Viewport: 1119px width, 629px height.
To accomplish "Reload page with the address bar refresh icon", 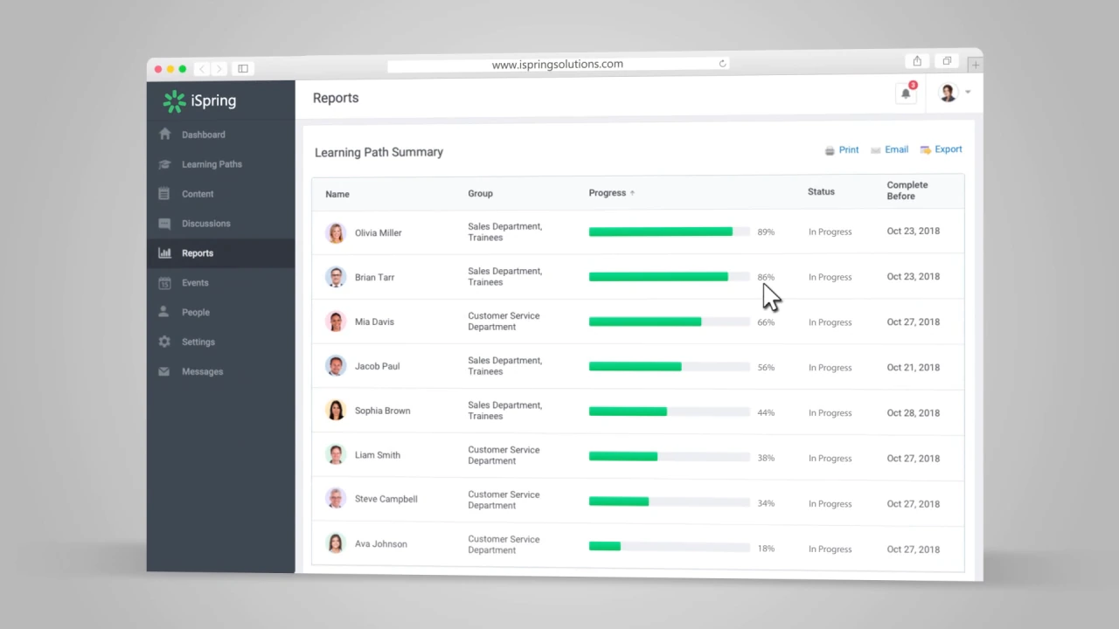I will (722, 64).
